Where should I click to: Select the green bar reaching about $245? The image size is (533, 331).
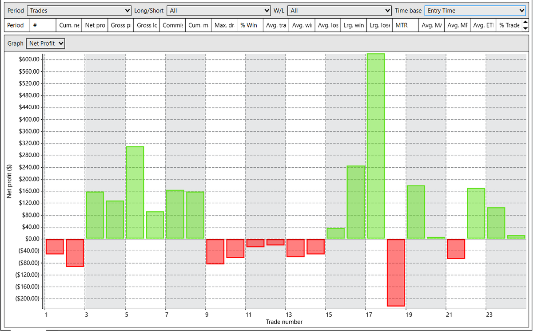(356, 202)
